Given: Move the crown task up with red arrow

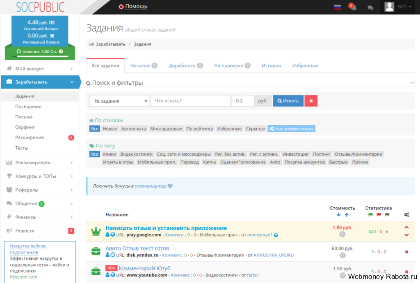Looking at the screenshot, I should pos(406,227).
